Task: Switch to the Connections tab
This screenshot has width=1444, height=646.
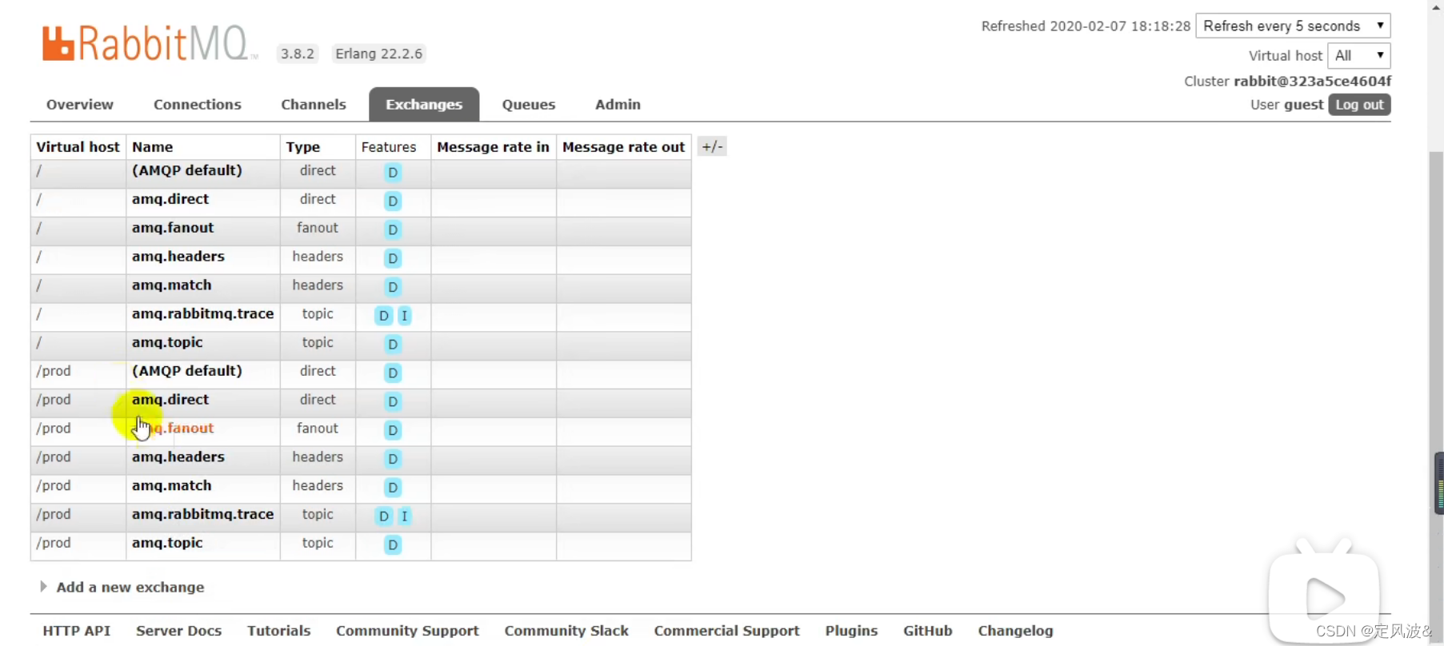Action: click(198, 105)
